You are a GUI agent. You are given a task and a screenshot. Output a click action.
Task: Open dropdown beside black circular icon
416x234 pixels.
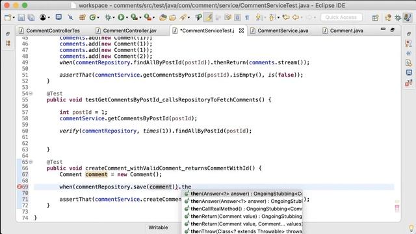click(x=49, y=18)
